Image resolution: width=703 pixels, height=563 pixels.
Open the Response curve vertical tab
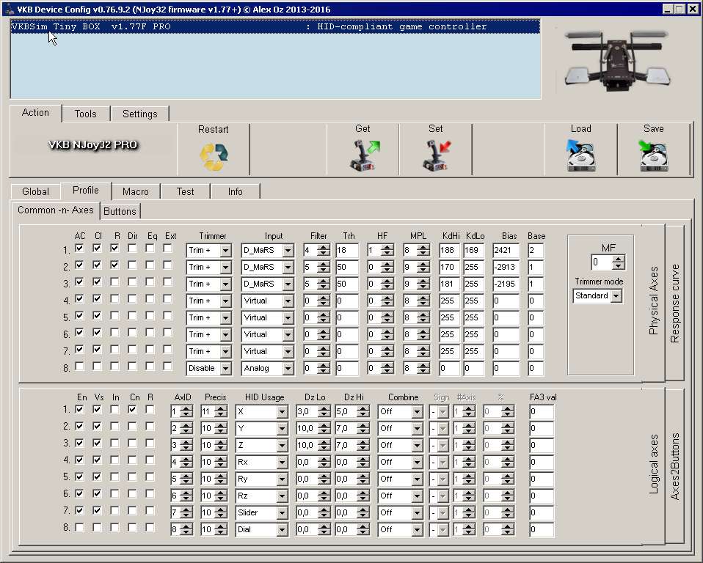click(x=674, y=303)
